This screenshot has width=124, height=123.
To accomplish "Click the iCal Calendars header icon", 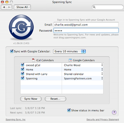I will (33, 60).
